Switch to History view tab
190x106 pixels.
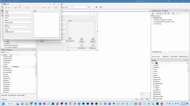(x=147, y=99)
